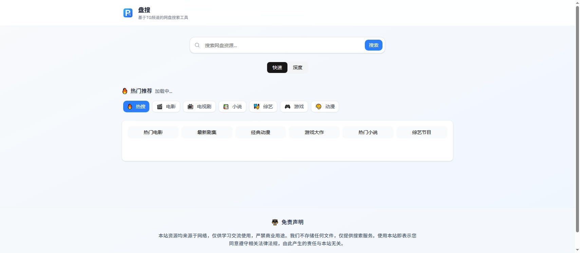Pick the 游戏大作 suggestion

click(x=314, y=132)
